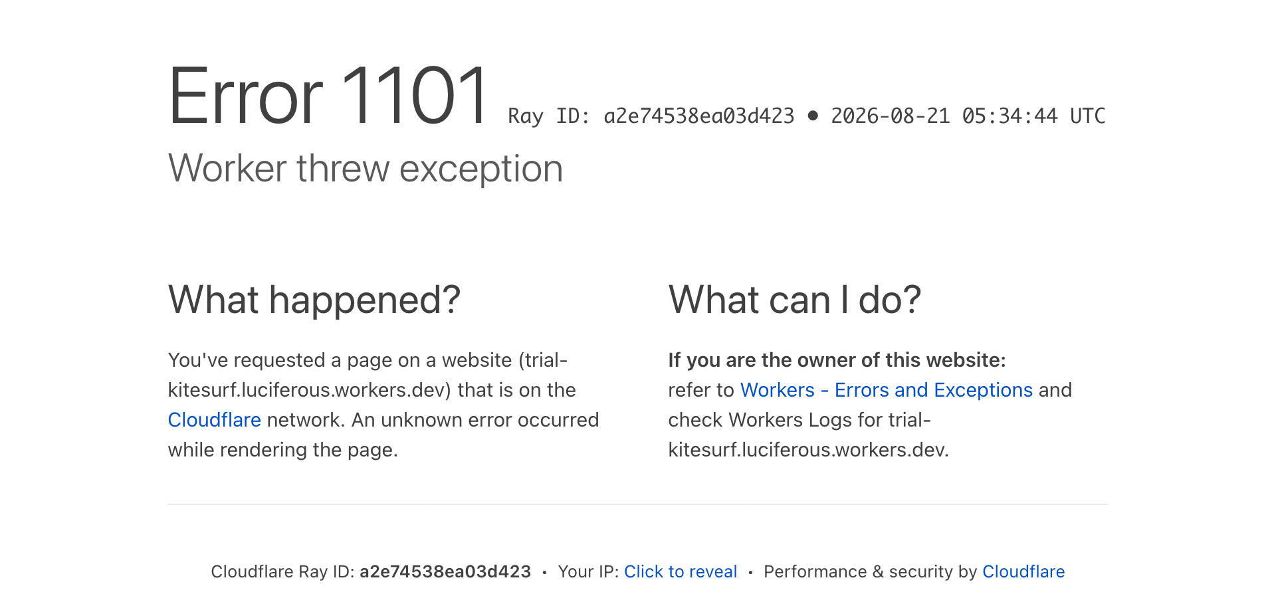Click the Error 1101 heading
This screenshot has width=1272, height=602.
click(x=329, y=96)
